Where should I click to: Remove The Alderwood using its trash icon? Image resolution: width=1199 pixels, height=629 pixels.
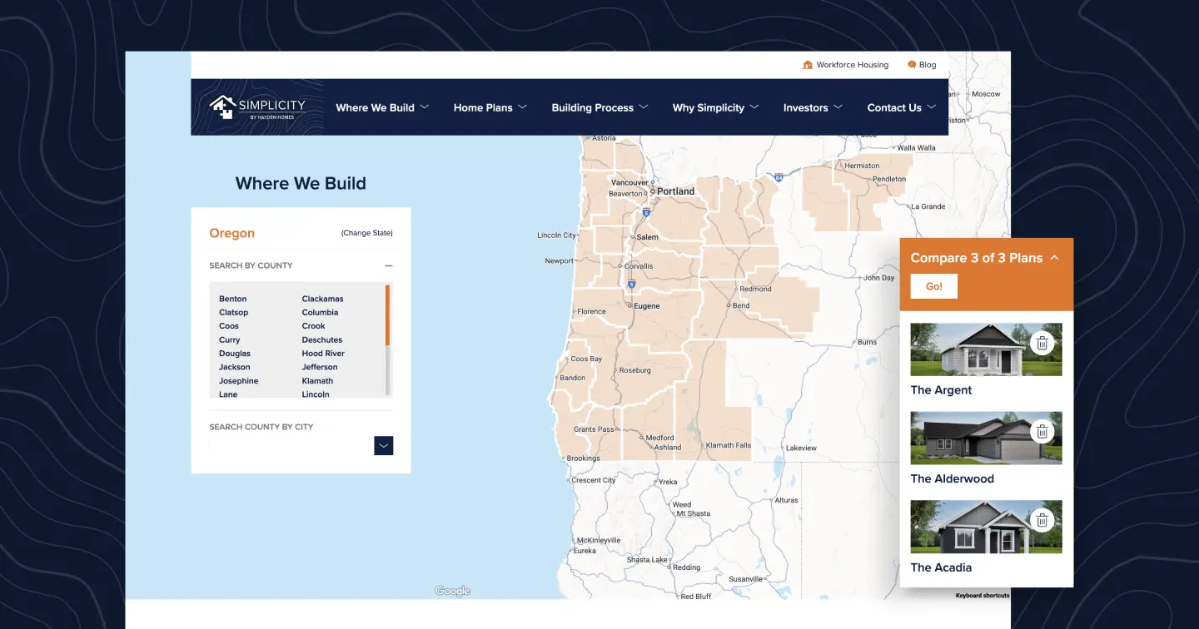point(1042,432)
